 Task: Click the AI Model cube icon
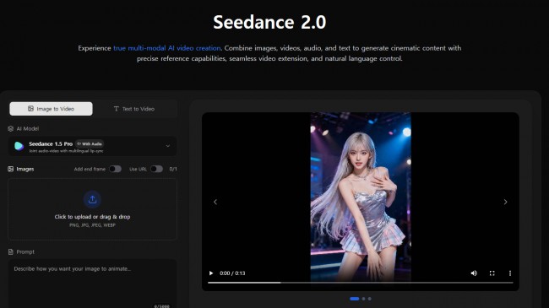pyautogui.click(x=10, y=129)
